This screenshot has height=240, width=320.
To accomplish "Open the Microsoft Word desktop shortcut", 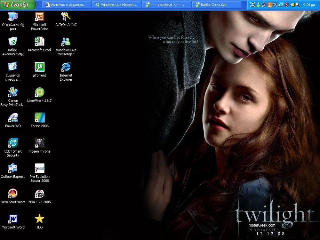I will click(13, 219).
